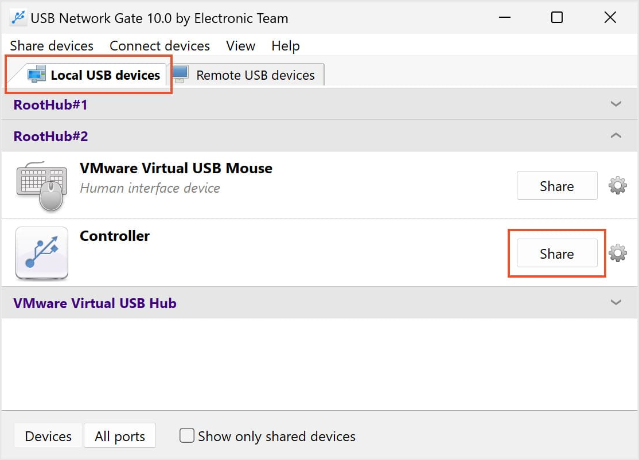Switch to the Remote USB devices tab
Image resolution: width=639 pixels, height=460 pixels.
[x=255, y=75]
